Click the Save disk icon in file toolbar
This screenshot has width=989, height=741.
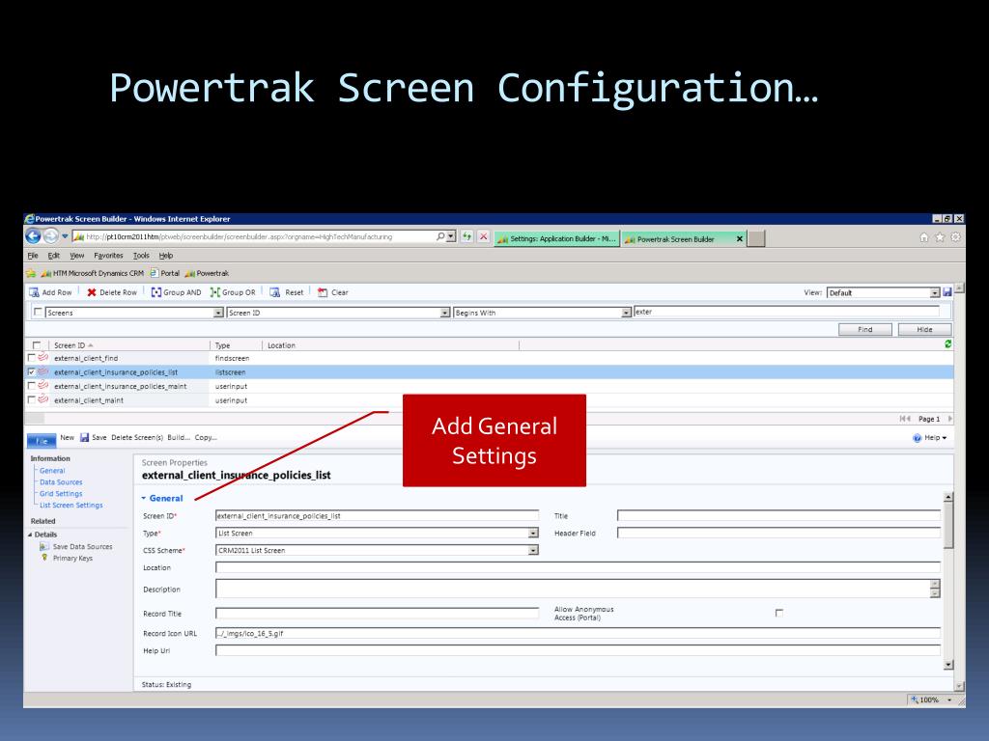tap(84, 437)
